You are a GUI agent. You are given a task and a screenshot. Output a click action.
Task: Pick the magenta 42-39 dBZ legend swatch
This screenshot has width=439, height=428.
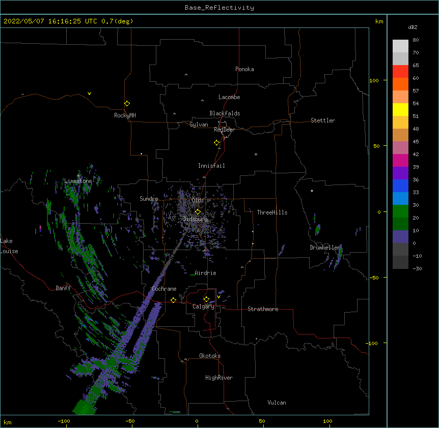[400, 160]
